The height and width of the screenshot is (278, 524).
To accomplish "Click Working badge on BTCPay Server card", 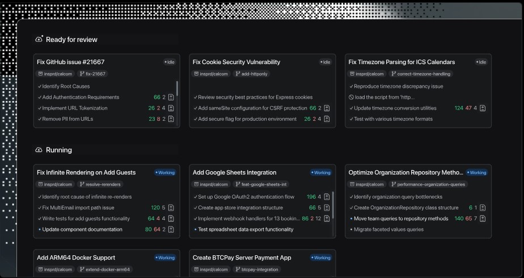I will coord(321,258).
